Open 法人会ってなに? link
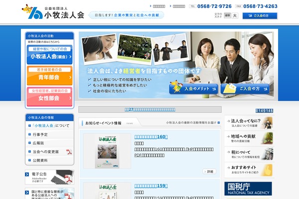Viewport: 299px width, 199px height. (x=250, y=123)
